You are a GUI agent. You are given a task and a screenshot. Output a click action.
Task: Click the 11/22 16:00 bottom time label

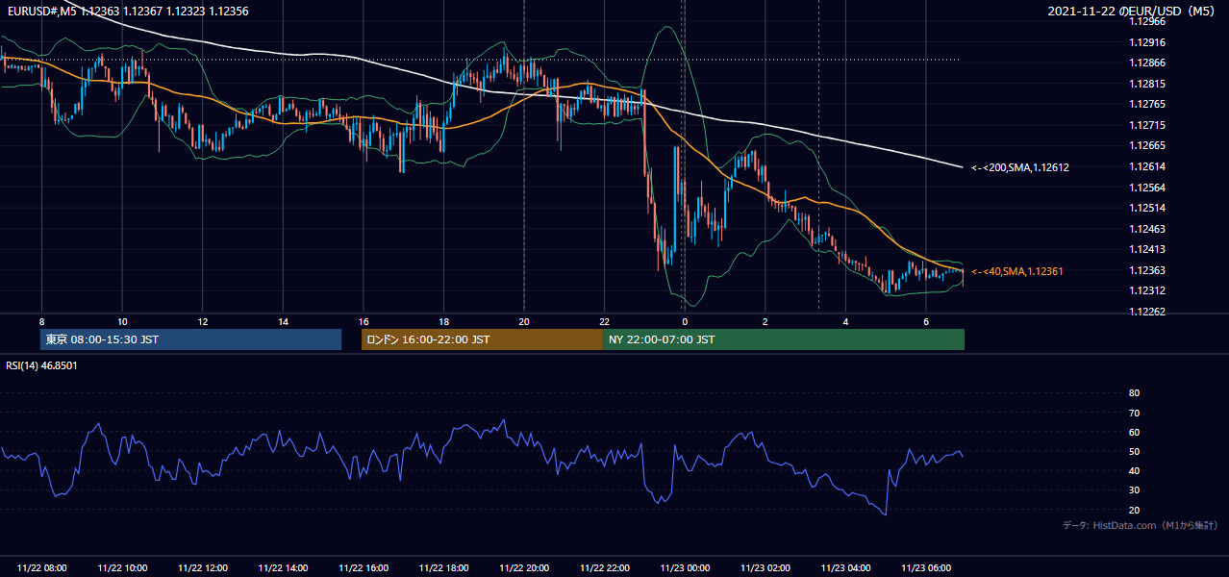click(x=364, y=568)
